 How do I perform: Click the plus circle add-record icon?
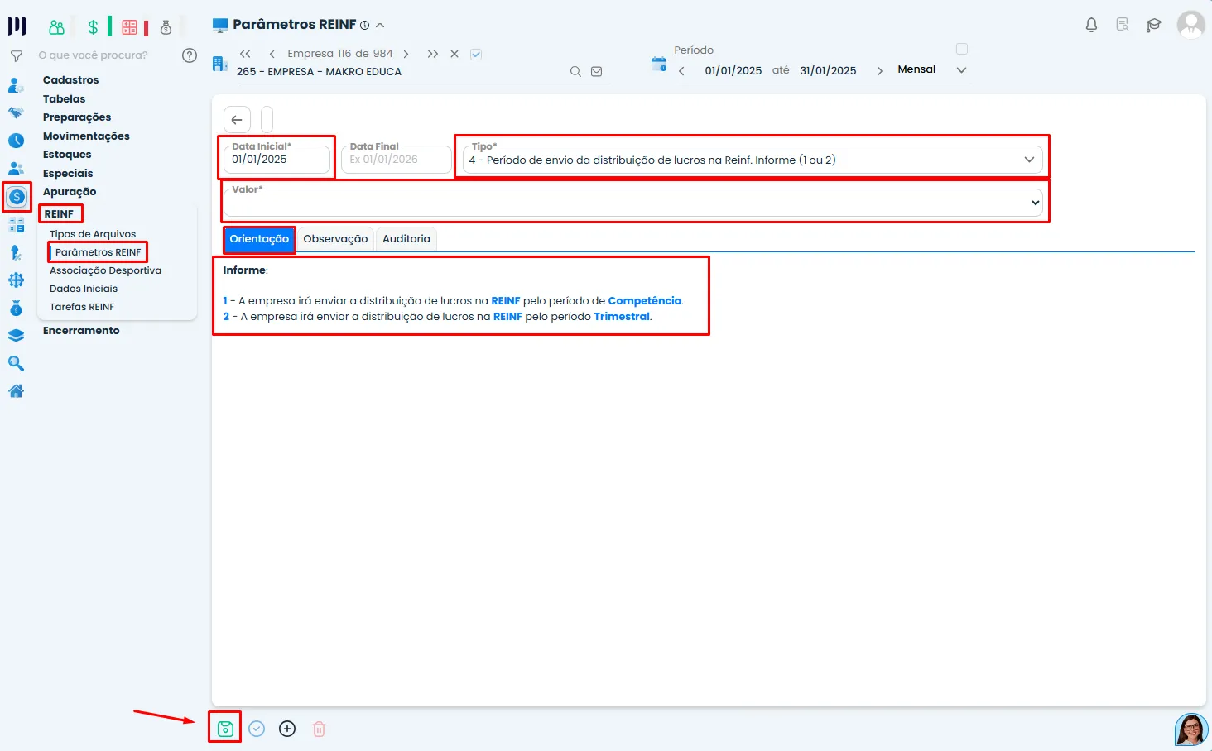click(x=287, y=729)
